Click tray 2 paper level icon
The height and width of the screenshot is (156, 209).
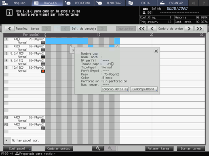[43, 50]
